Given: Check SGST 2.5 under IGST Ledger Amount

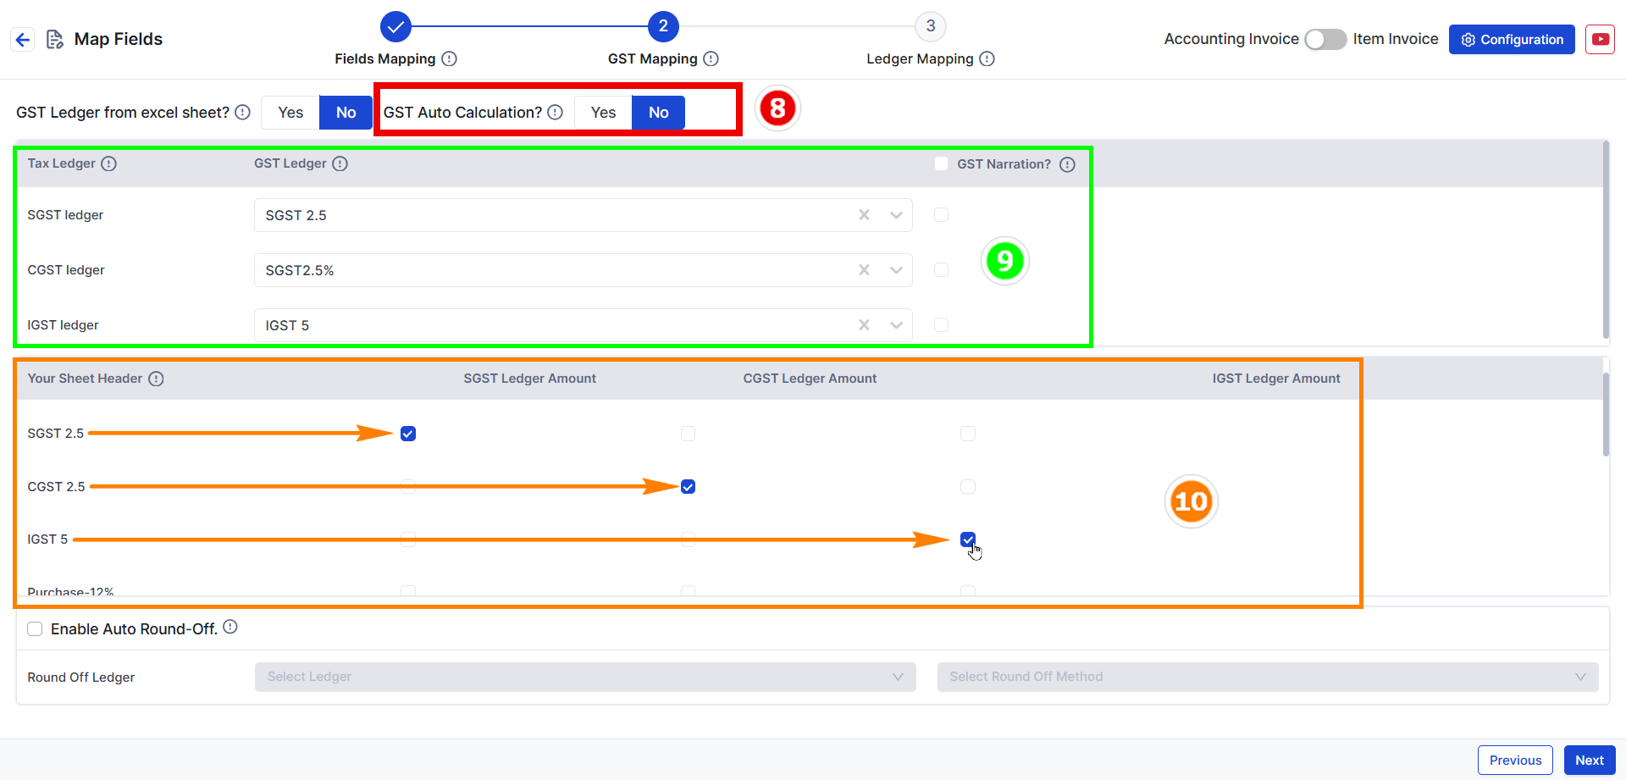Looking at the screenshot, I should (x=968, y=434).
